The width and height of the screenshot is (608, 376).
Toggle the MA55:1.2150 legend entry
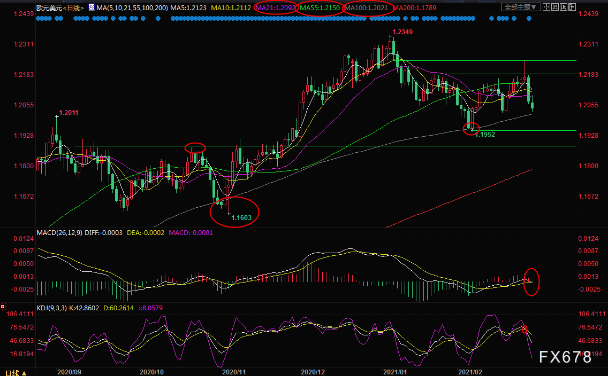tap(320, 7)
